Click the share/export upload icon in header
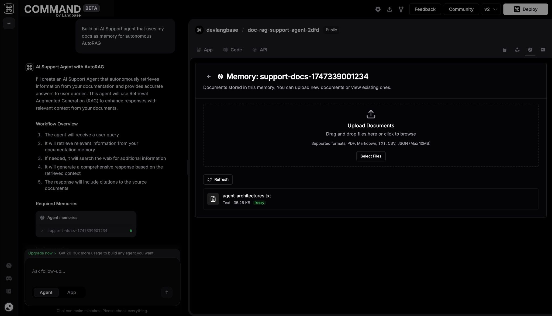Image resolution: width=552 pixels, height=316 pixels. 389,9
